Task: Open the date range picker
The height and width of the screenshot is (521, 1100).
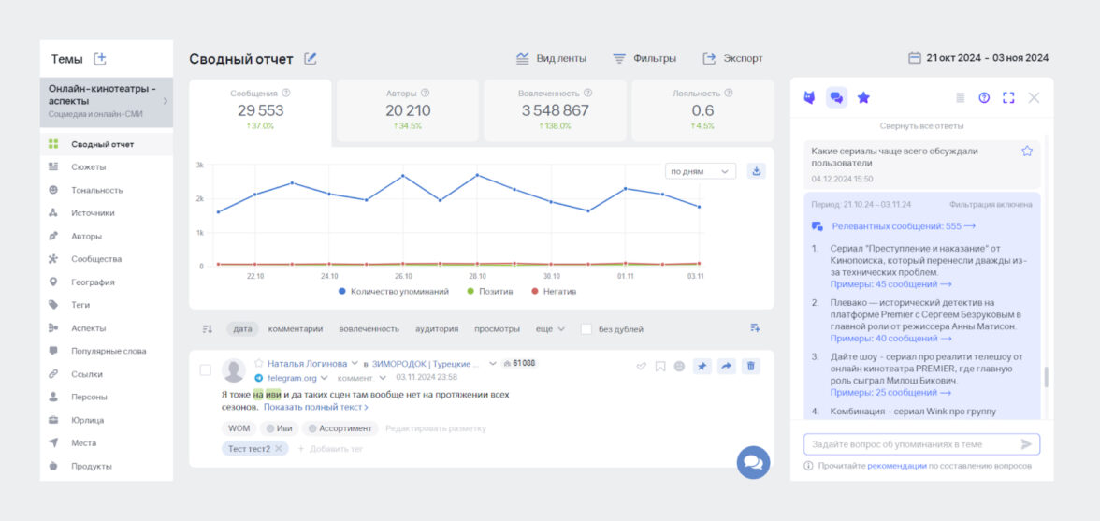Action: [978, 58]
